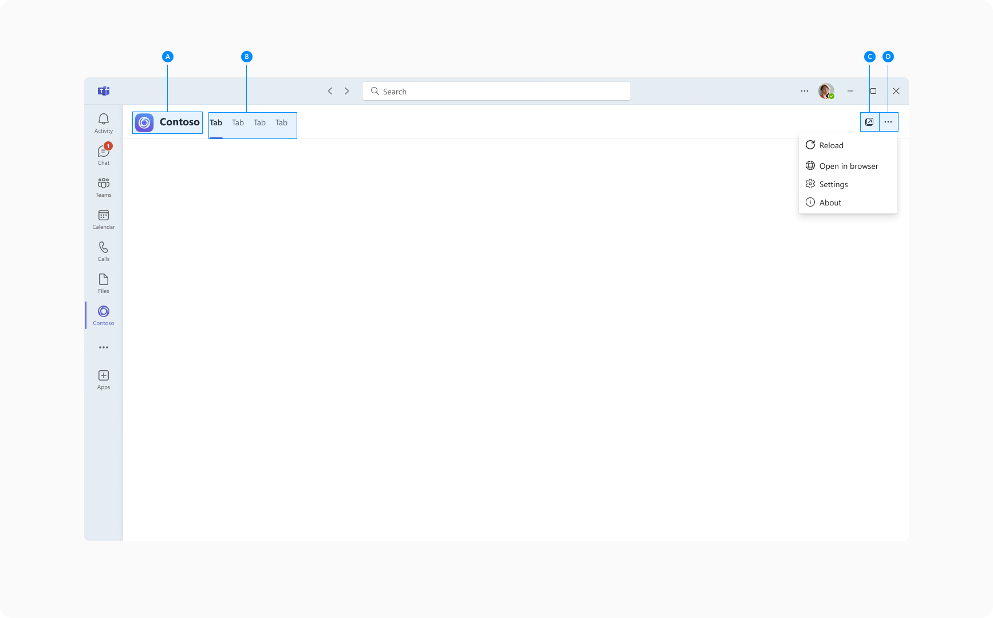Viewport: 993px width, 618px height.
Task: Navigate back with the left arrow
Action: 330,91
